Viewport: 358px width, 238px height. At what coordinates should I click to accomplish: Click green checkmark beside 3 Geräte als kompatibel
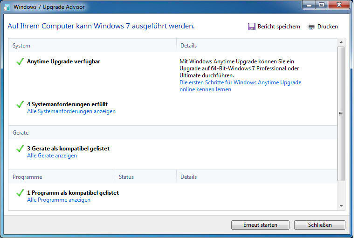point(20,149)
